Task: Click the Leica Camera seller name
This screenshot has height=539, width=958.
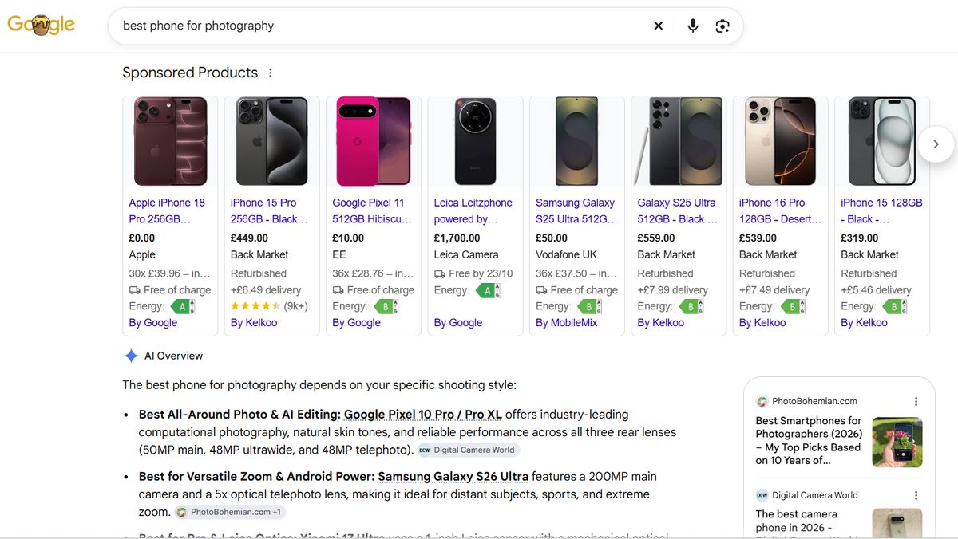Action: coord(466,254)
